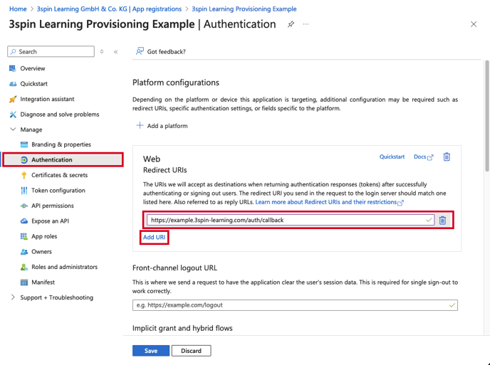The width and height of the screenshot is (490, 365).
Task: Click the Got feedback icon
Action: click(140, 51)
